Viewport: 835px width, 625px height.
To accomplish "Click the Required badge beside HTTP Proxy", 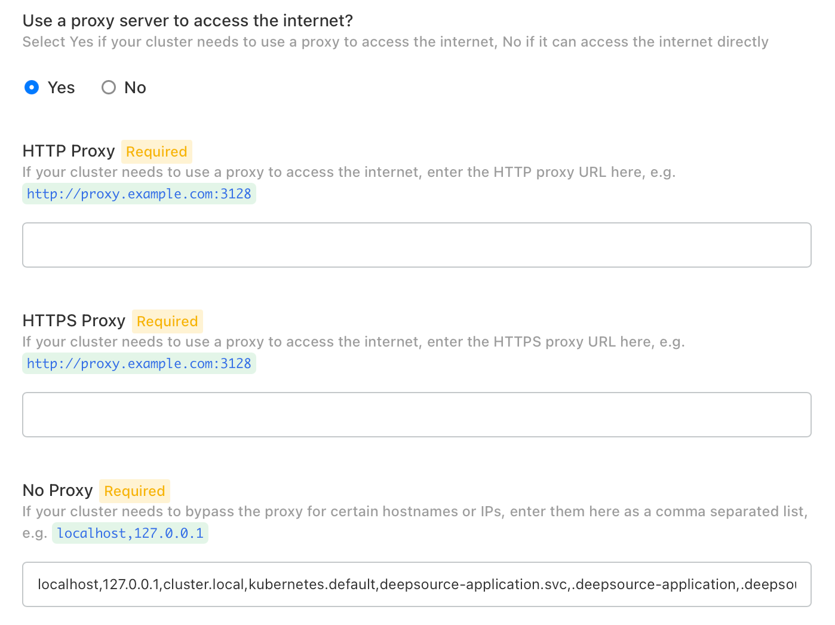I will coord(156,152).
